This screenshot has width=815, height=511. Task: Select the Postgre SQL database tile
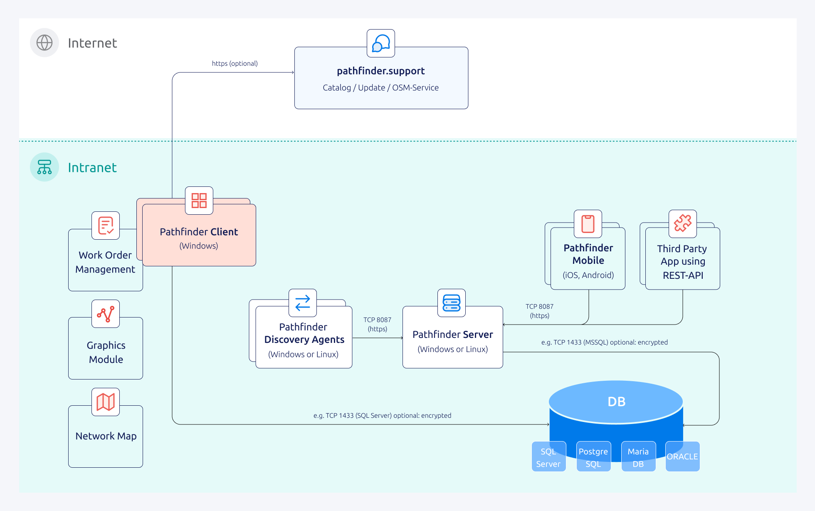[x=593, y=457]
